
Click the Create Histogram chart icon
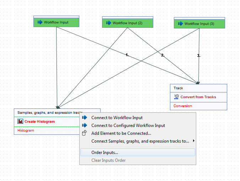click(x=20, y=121)
